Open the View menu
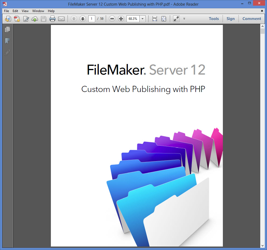Screen dimensions: 267x250 [25, 11]
